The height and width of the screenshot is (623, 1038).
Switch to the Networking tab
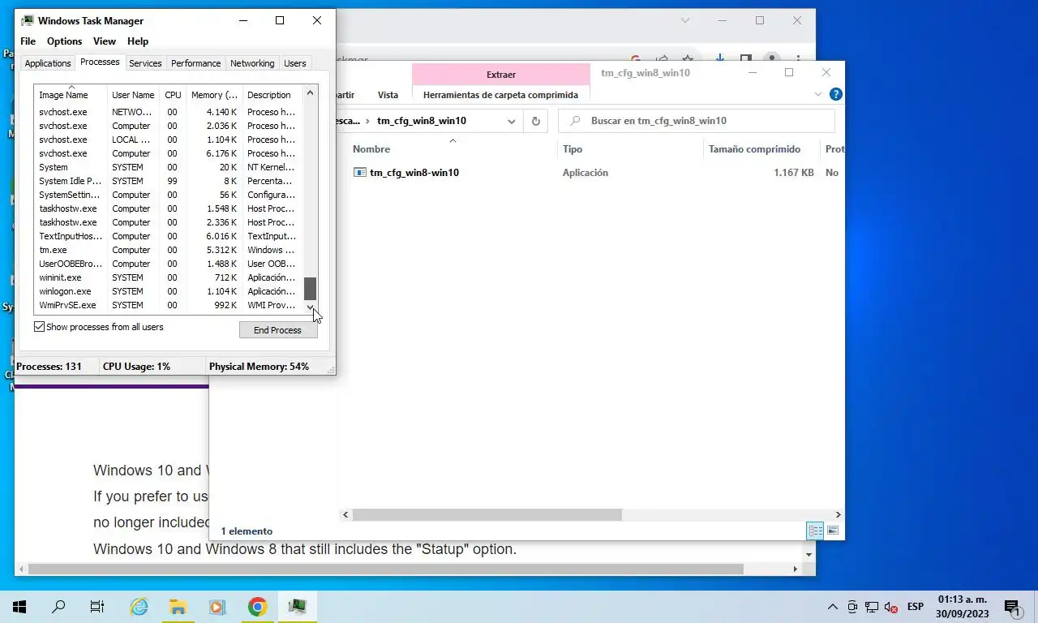(252, 63)
